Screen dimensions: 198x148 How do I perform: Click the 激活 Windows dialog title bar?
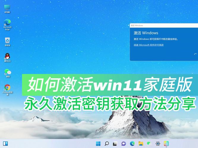[164, 25]
